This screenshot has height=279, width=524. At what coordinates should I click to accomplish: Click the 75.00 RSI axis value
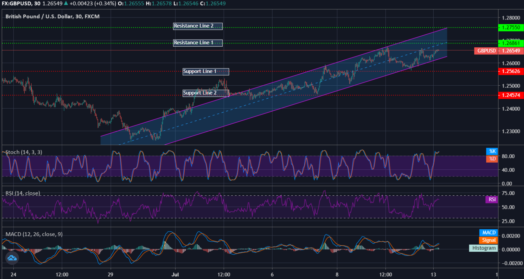[x=508, y=193]
